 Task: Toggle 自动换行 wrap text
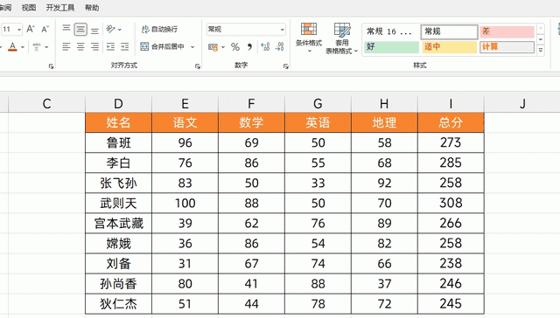[x=159, y=29]
